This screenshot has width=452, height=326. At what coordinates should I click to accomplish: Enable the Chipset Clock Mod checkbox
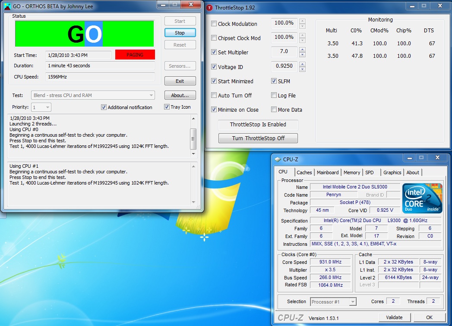point(214,38)
